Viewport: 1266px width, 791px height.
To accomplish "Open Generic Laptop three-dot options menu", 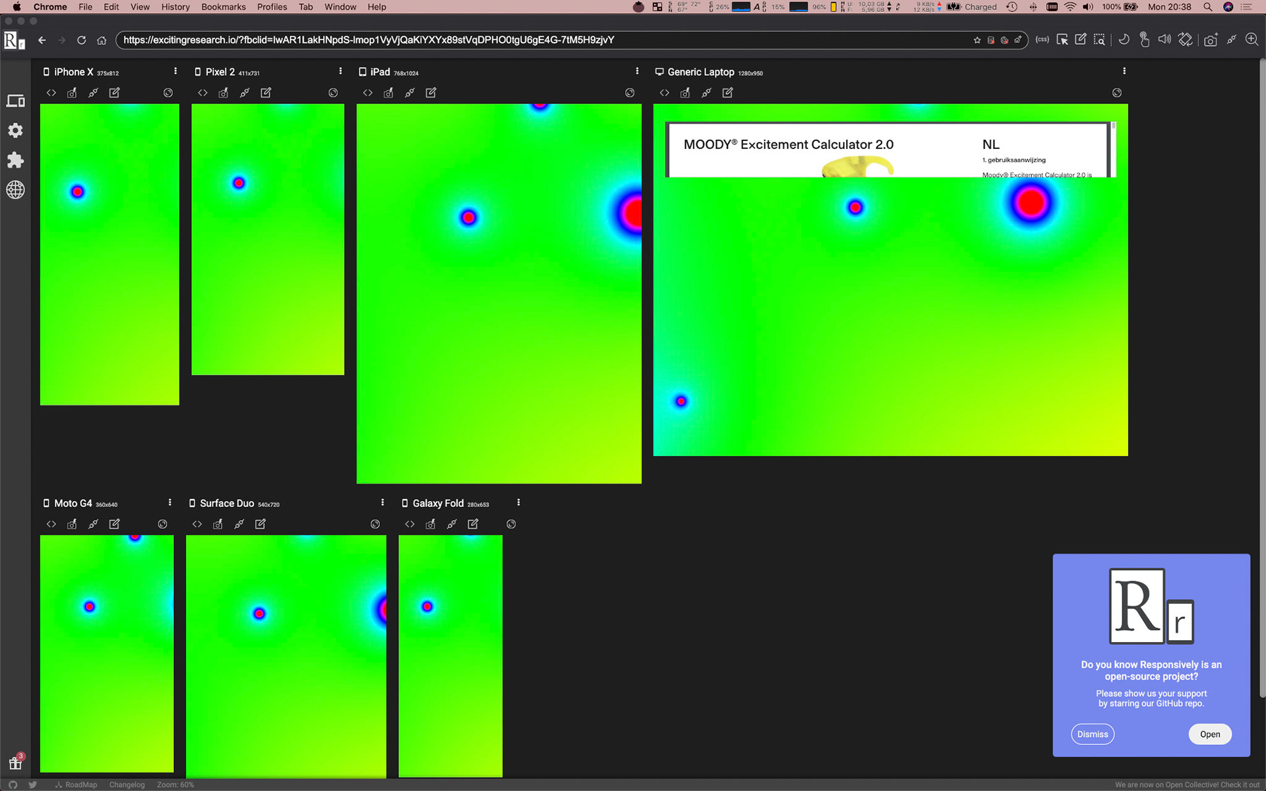I will (1124, 71).
